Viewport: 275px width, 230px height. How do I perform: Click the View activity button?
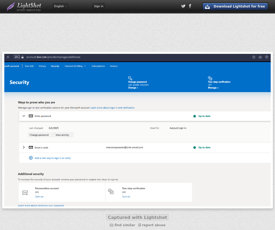pos(62,135)
